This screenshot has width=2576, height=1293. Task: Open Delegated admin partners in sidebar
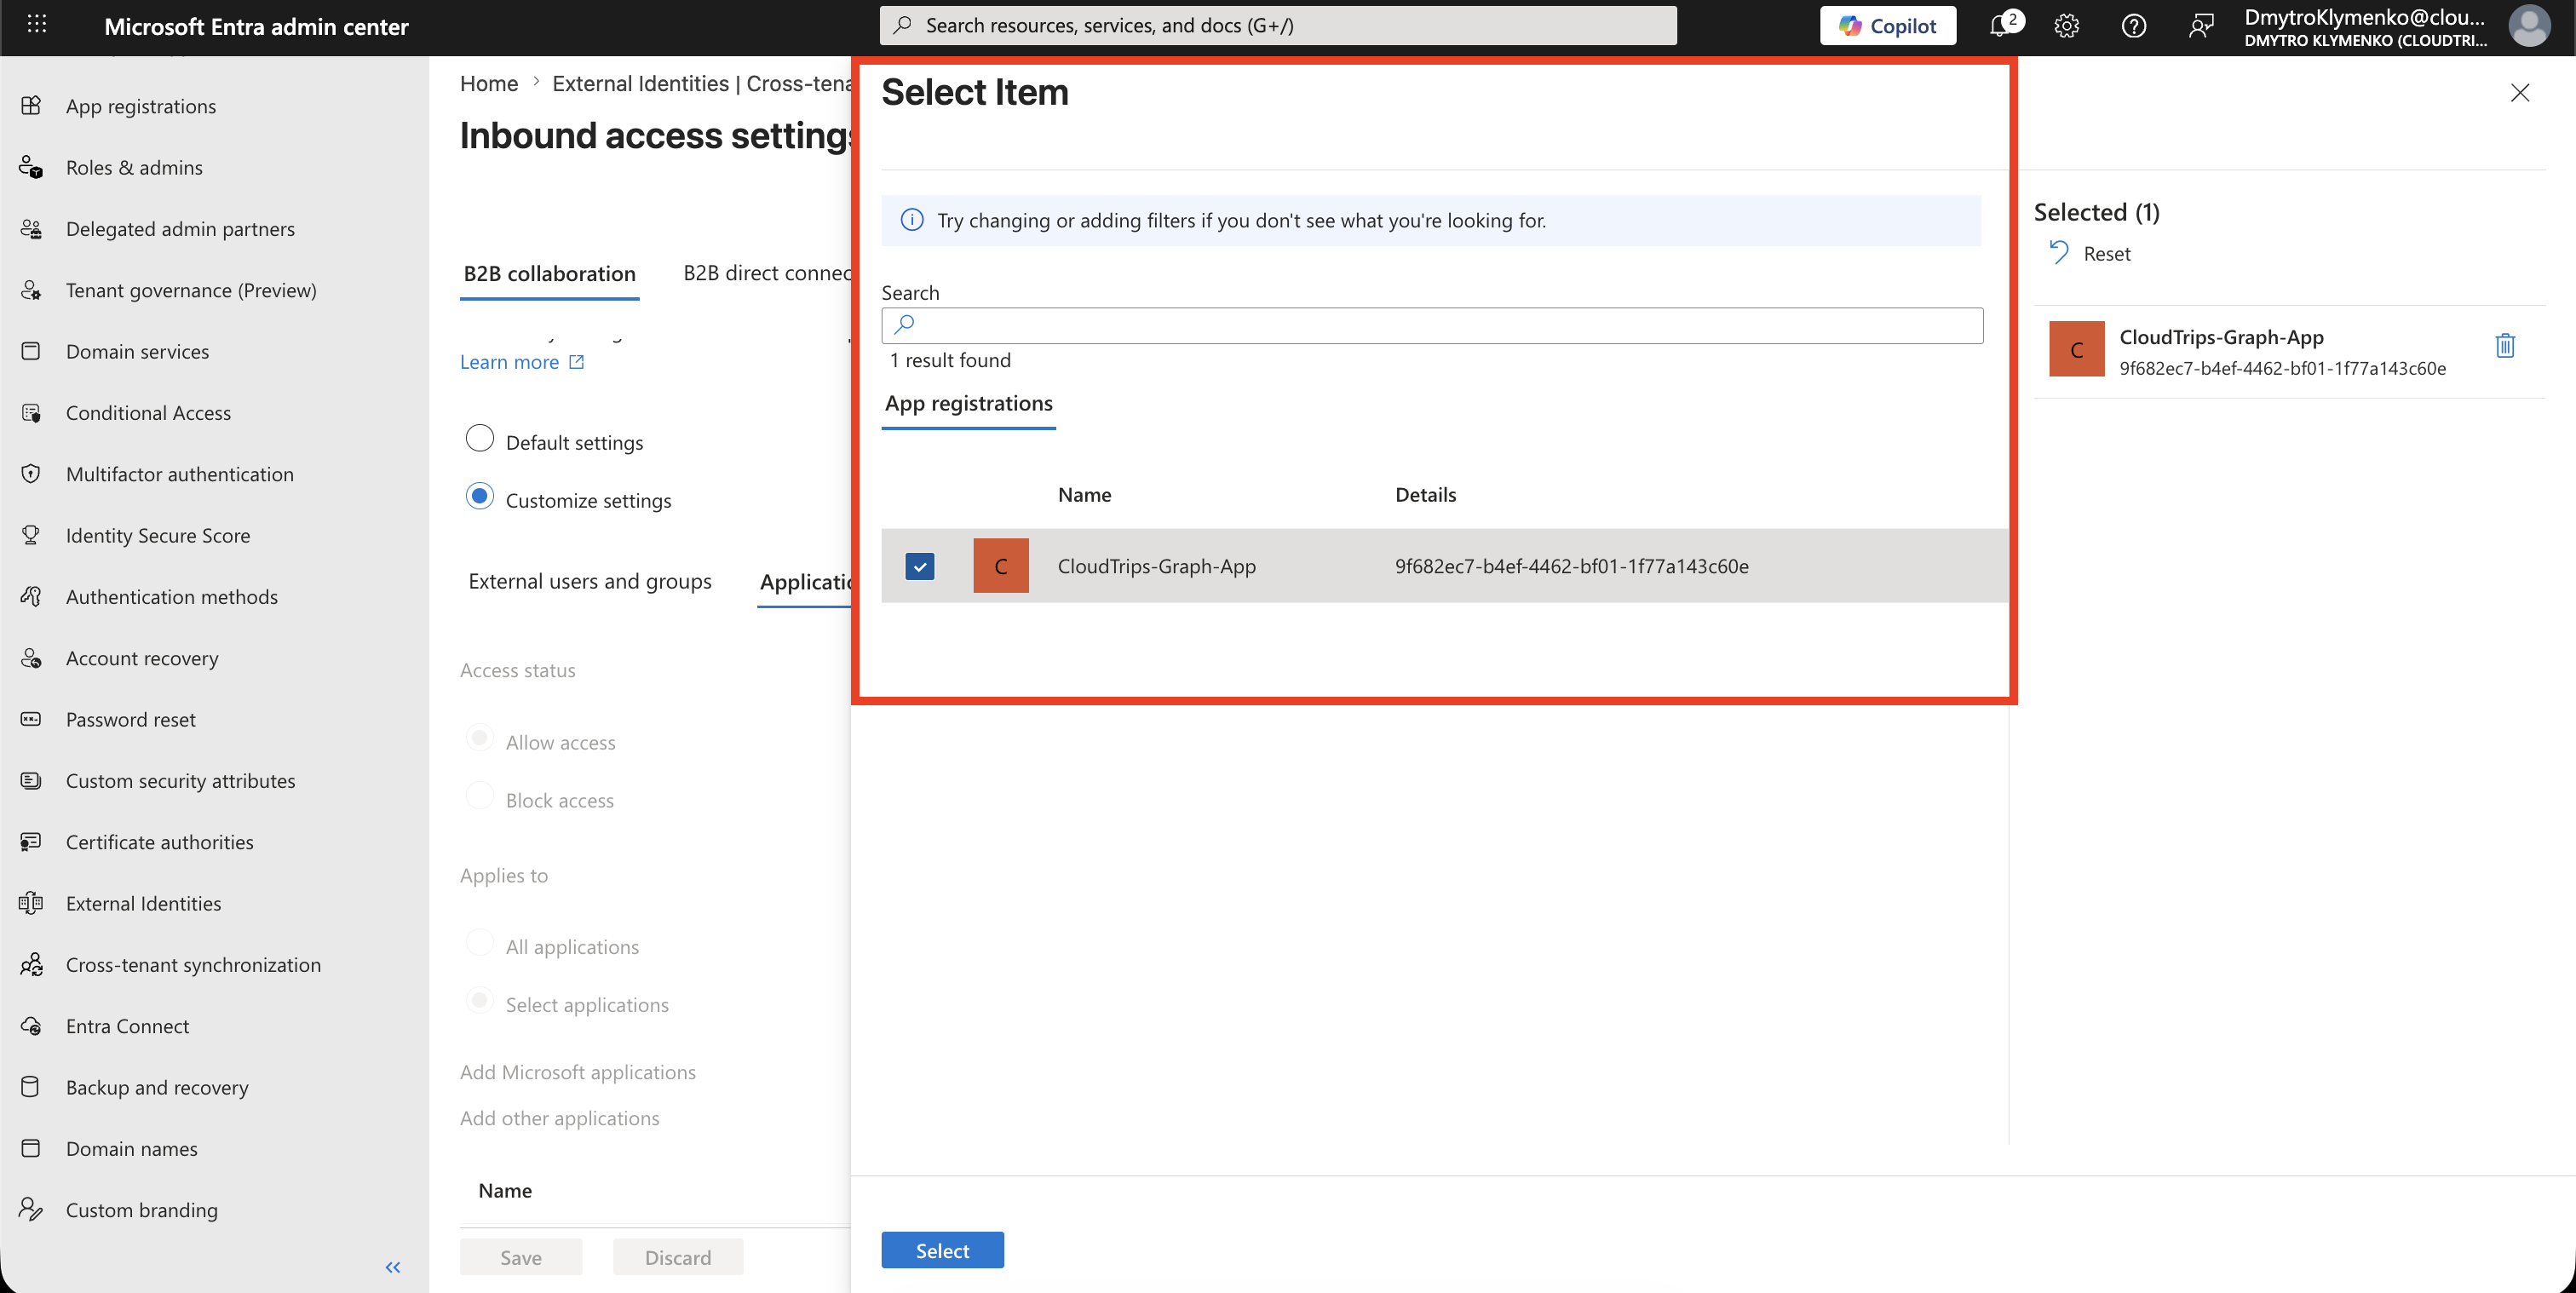point(180,229)
